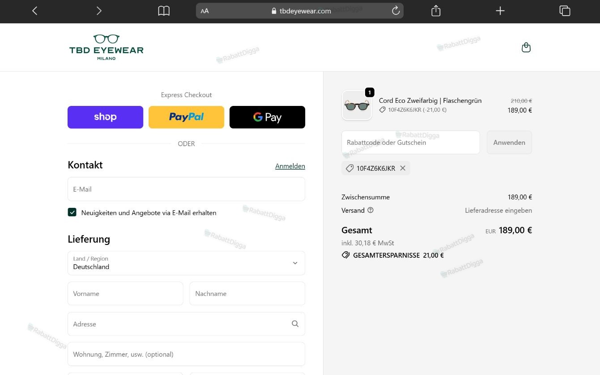Open the shopping bag cart icon

pyautogui.click(x=526, y=47)
